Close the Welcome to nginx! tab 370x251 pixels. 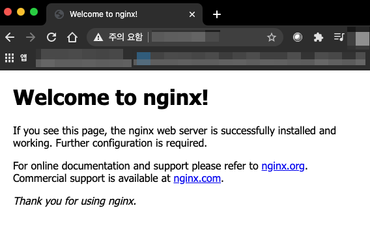[x=192, y=14]
